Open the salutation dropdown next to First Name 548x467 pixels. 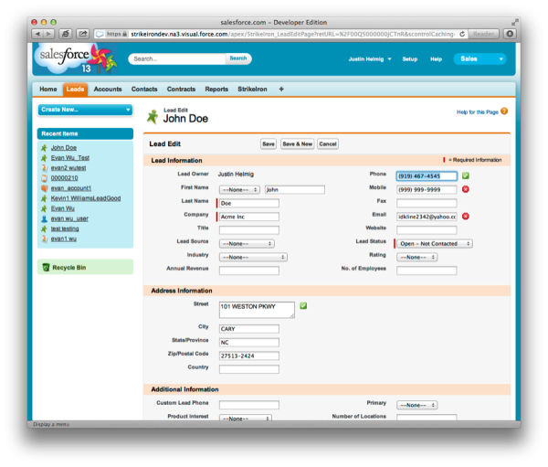pyautogui.click(x=239, y=189)
